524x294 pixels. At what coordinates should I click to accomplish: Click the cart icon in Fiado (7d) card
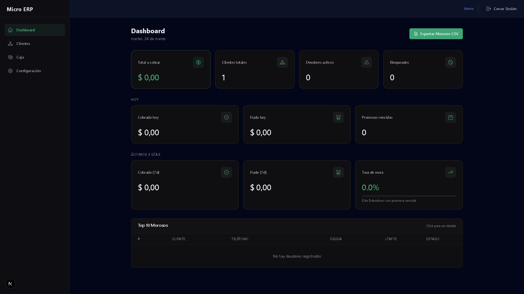[x=338, y=172]
